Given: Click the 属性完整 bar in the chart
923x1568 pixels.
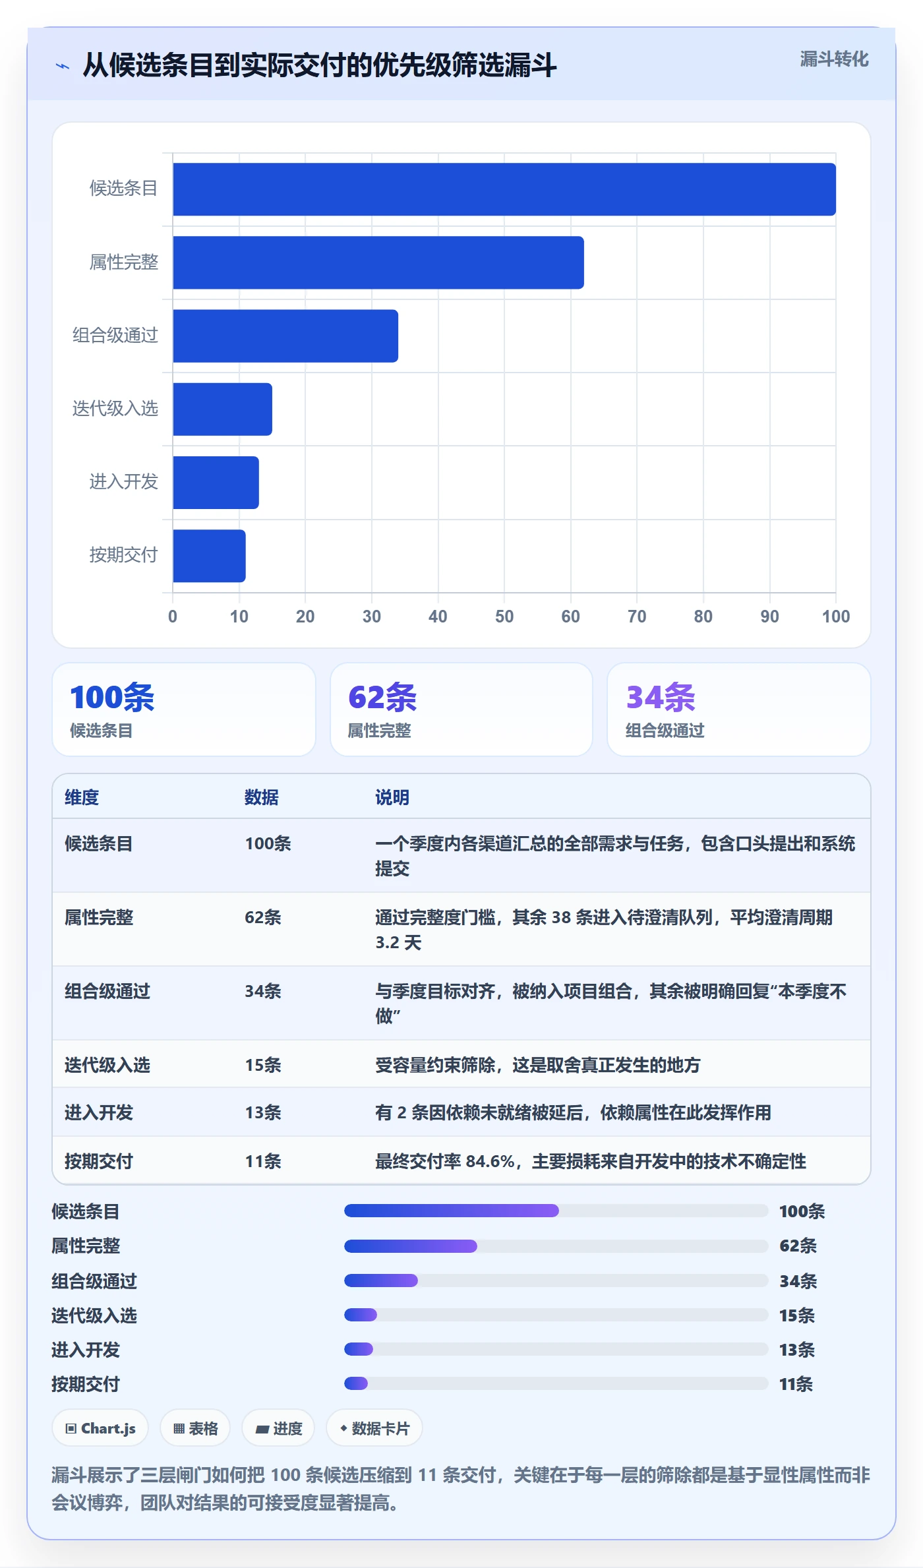Looking at the screenshot, I should click(378, 262).
